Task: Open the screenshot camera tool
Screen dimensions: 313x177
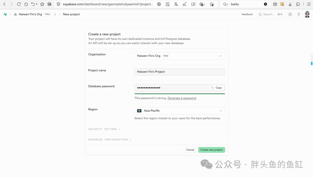Action: pos(275,4)
